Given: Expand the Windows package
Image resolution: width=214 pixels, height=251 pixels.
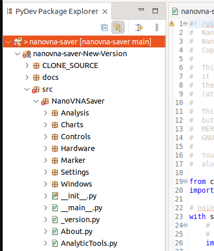Looking at the screenshot, I should point(45,184).
